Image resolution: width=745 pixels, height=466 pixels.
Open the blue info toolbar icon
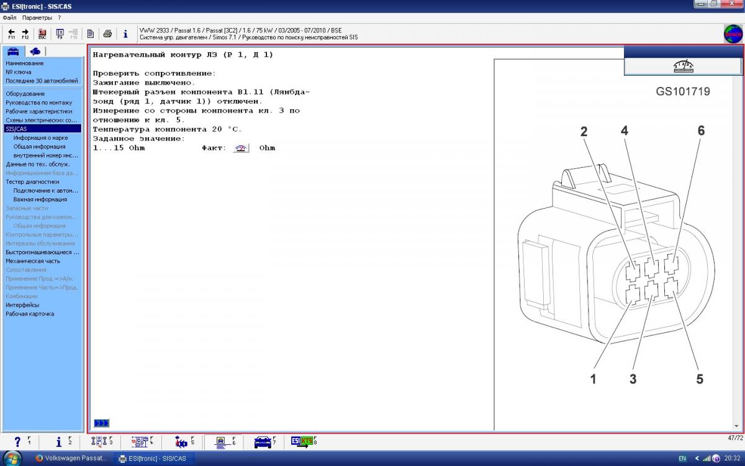125,34
